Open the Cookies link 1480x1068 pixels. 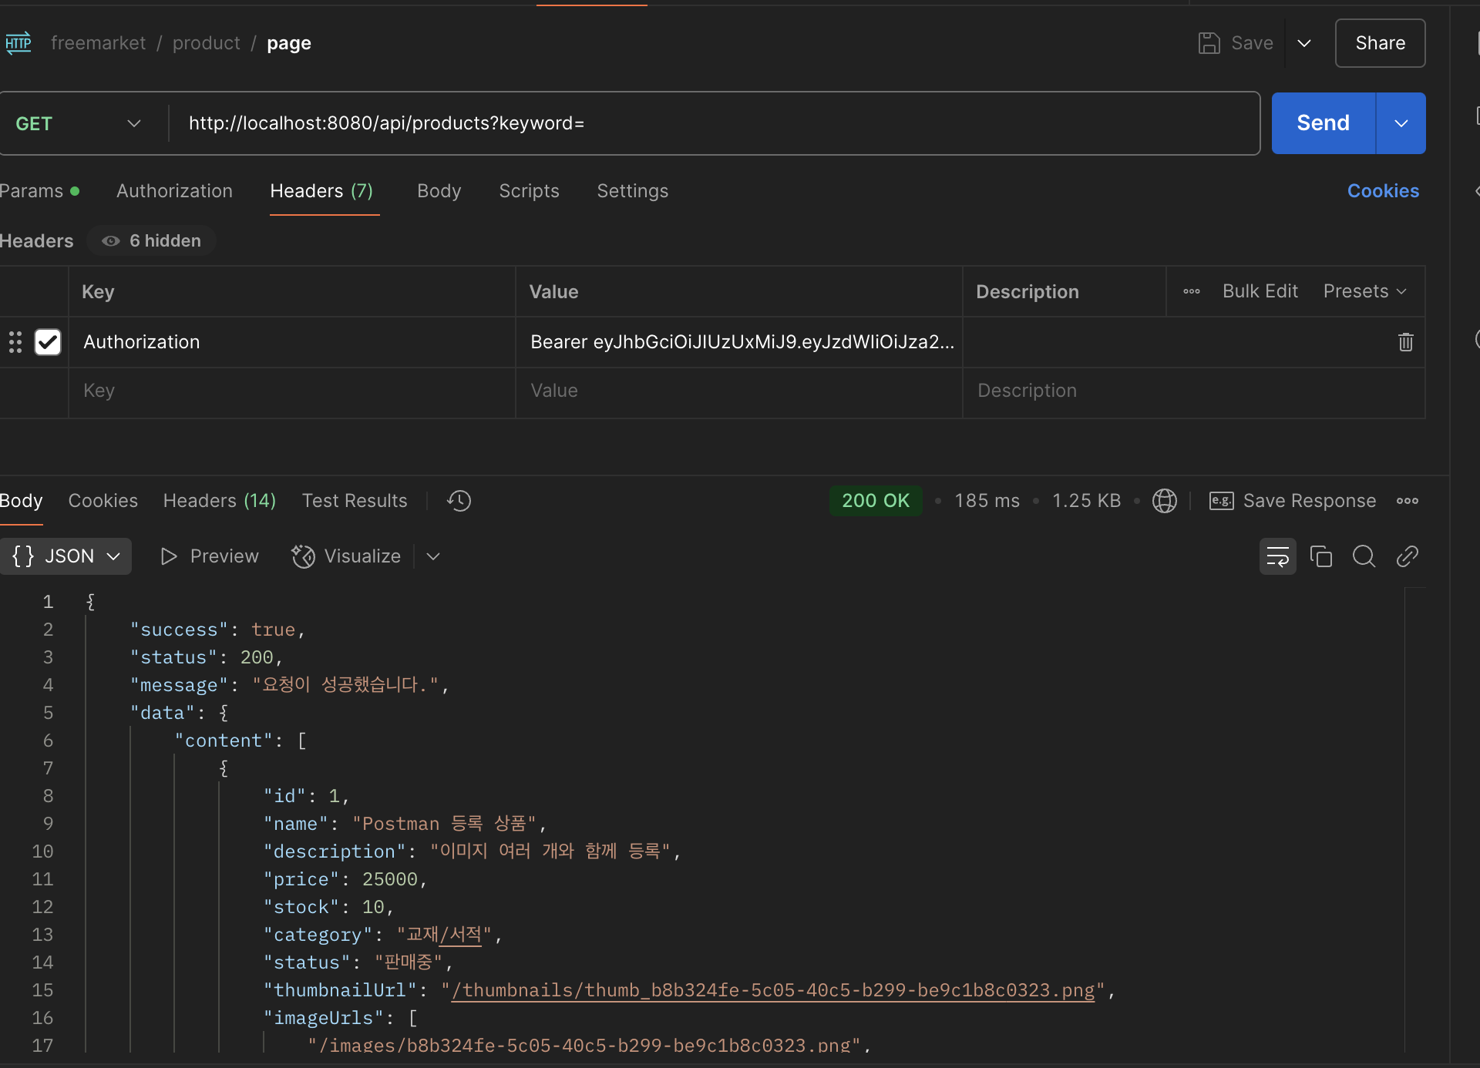tap(1382, 191)
